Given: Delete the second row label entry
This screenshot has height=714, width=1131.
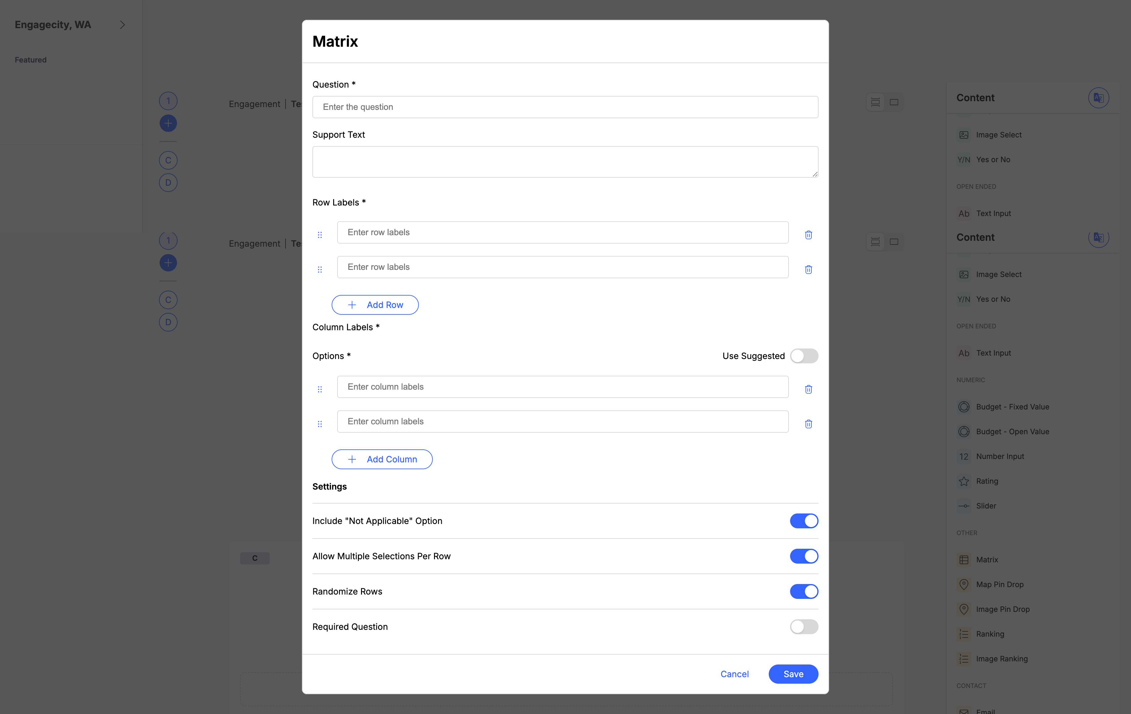Looking at the screenshot, I should (808, 269).
